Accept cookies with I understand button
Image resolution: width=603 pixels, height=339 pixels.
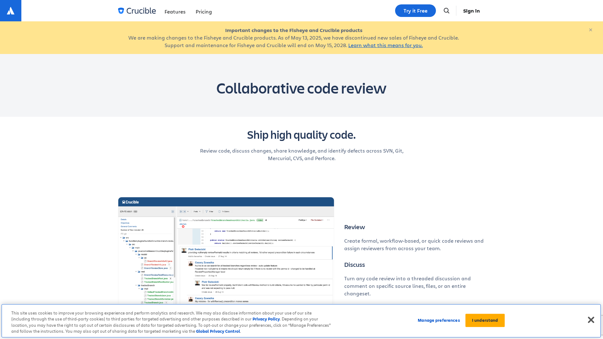coord(485,320)
